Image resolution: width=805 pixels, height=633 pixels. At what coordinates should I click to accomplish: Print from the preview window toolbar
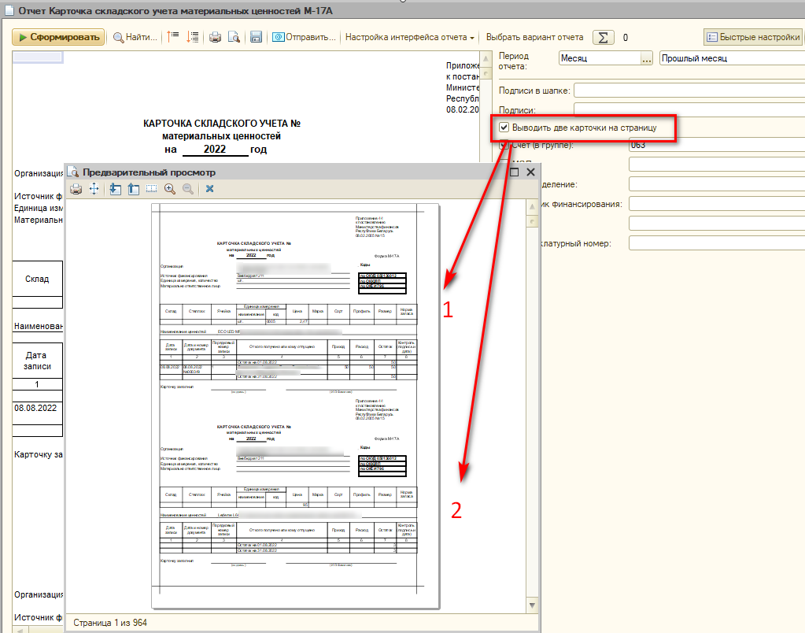click(x=76, y=189)
